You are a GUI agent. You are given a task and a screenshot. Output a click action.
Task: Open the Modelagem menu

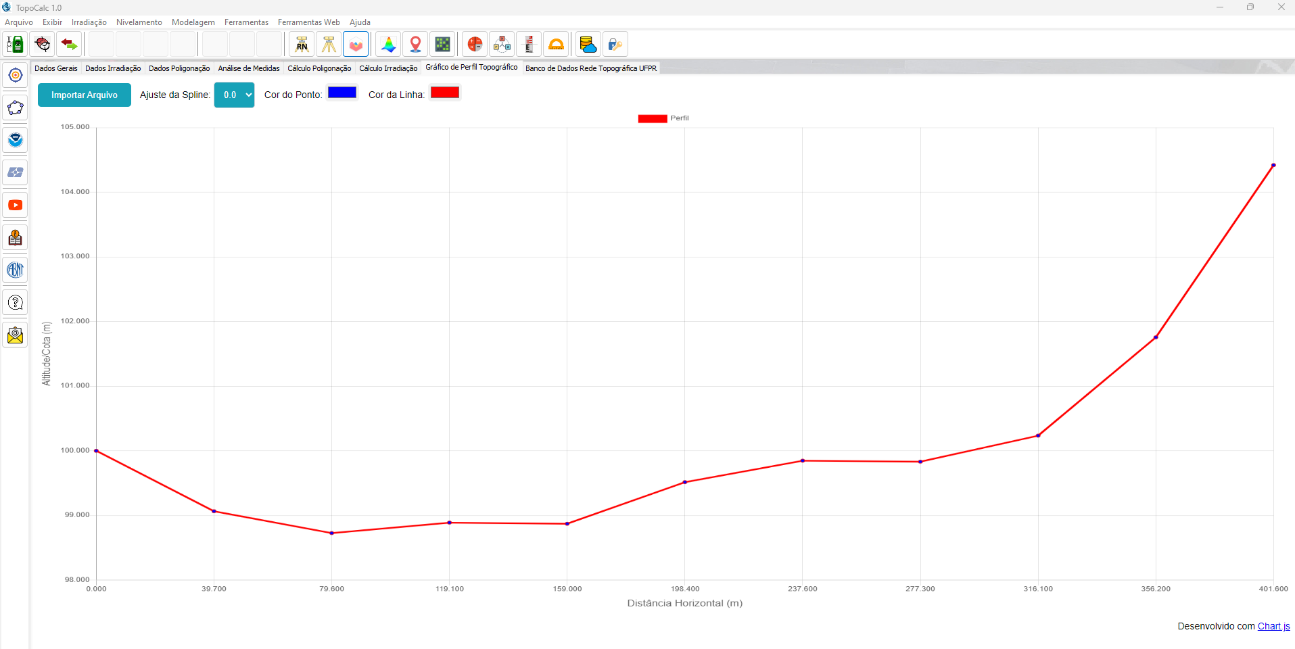tap(193, 22)
